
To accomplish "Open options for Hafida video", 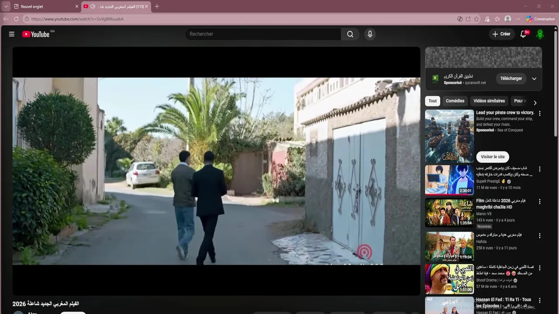I will click(x=540, y=235).
